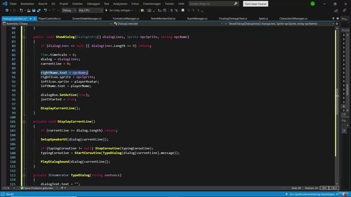Open the collapsed Proj... side panel tab
The height and width of the screenshot is (197, 351).
coord(344,19)
